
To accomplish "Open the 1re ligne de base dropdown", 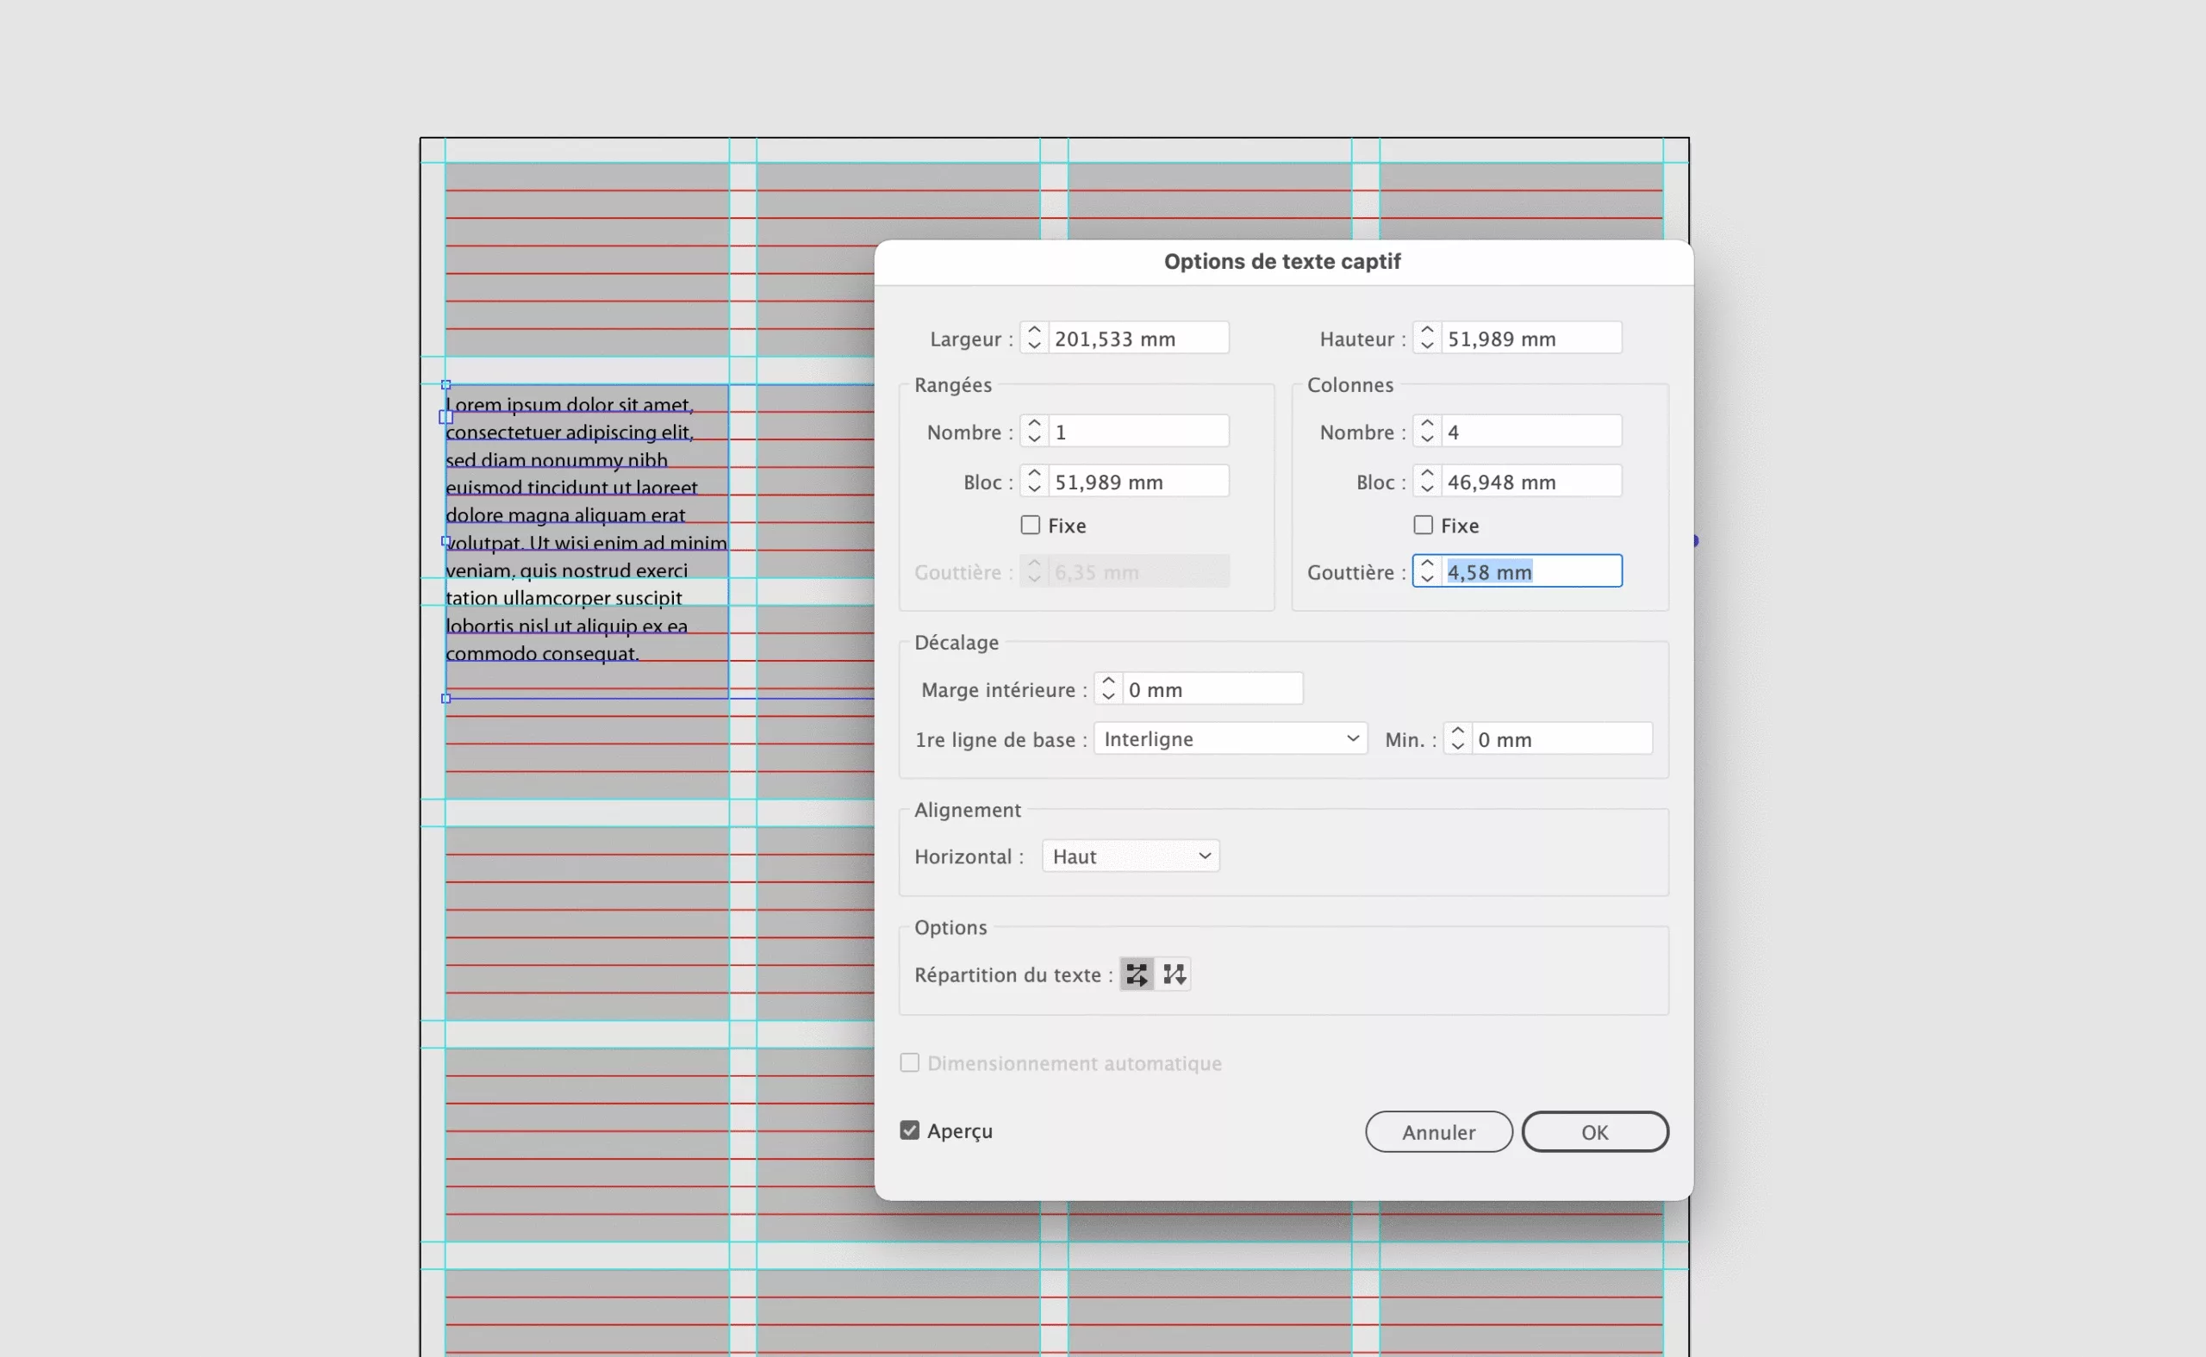I will [x=1230, y=738].
